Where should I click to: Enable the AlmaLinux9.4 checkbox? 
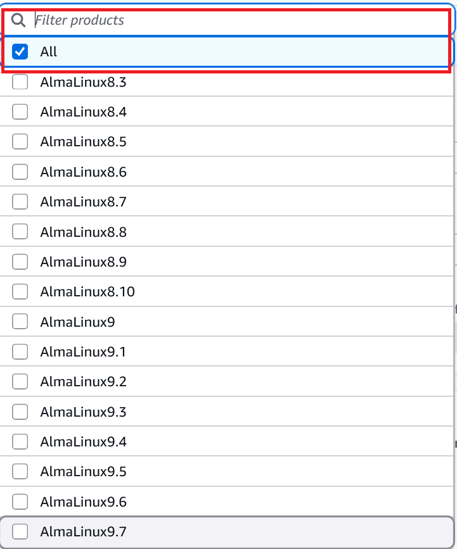click(20, 442)
